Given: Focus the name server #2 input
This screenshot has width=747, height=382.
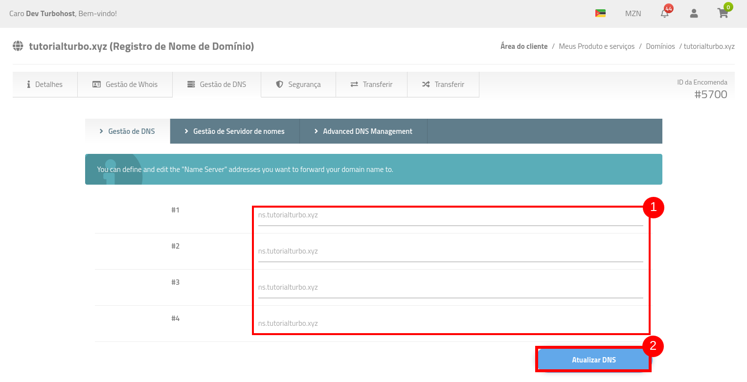Looking at the screenshot, I should tap(450, 252).
